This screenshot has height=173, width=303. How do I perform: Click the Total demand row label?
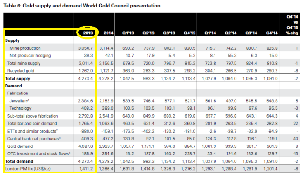[x=19, y=161]
